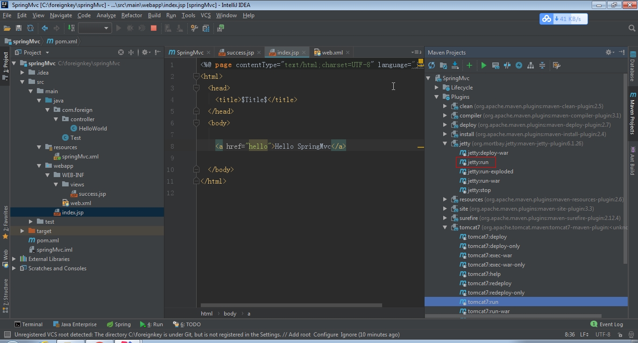
Task: Click the red Stop button in toolbar
Action: (x=154, y=28)
